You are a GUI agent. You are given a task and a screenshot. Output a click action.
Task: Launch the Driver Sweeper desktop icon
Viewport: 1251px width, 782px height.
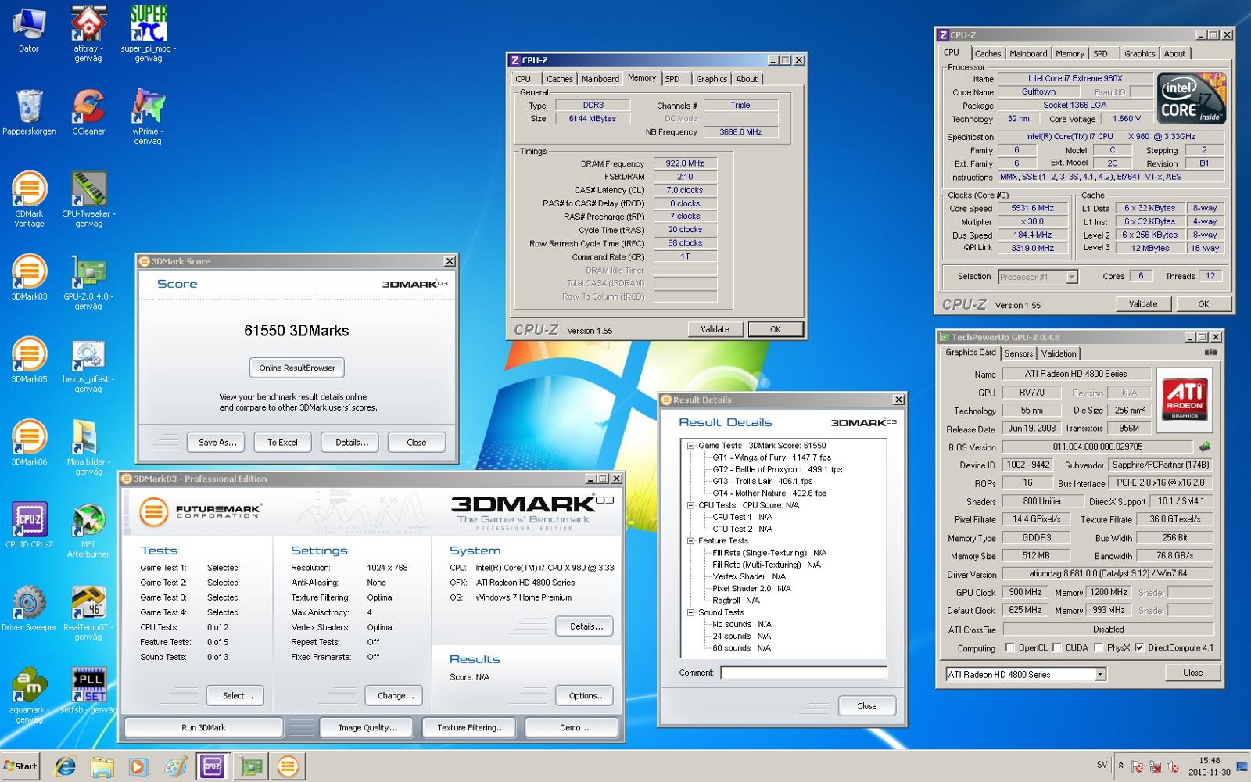[x=29, y=608]
